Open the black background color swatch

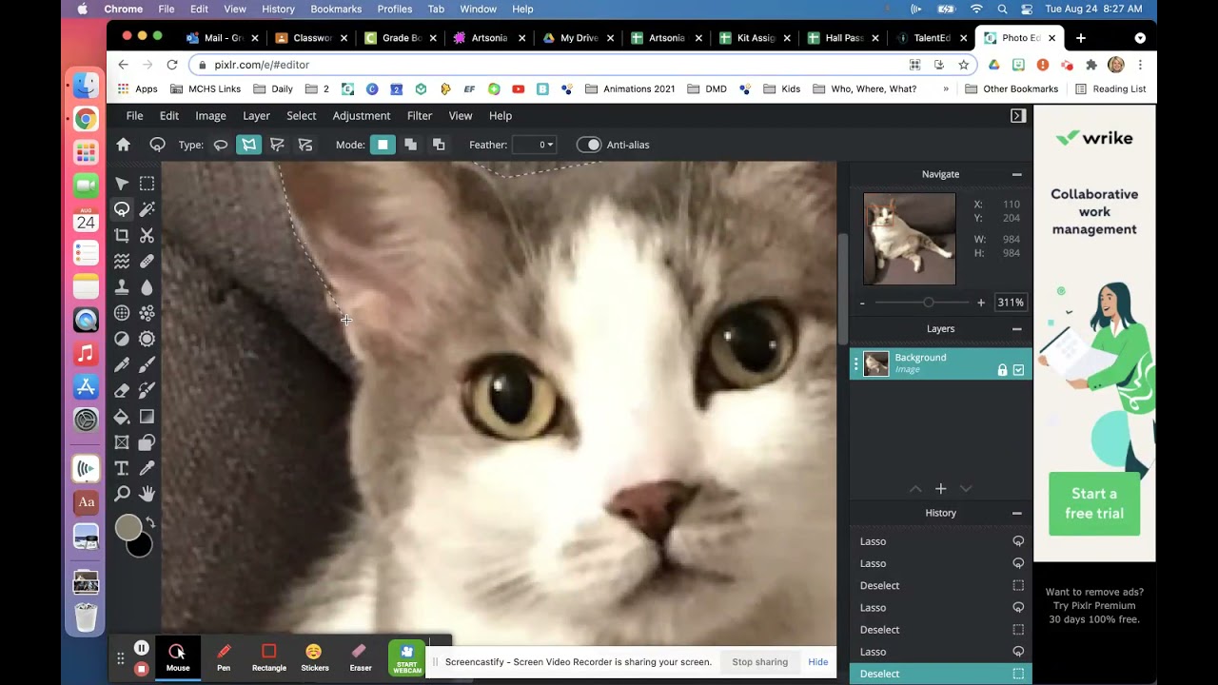click(x=143, y=546)
